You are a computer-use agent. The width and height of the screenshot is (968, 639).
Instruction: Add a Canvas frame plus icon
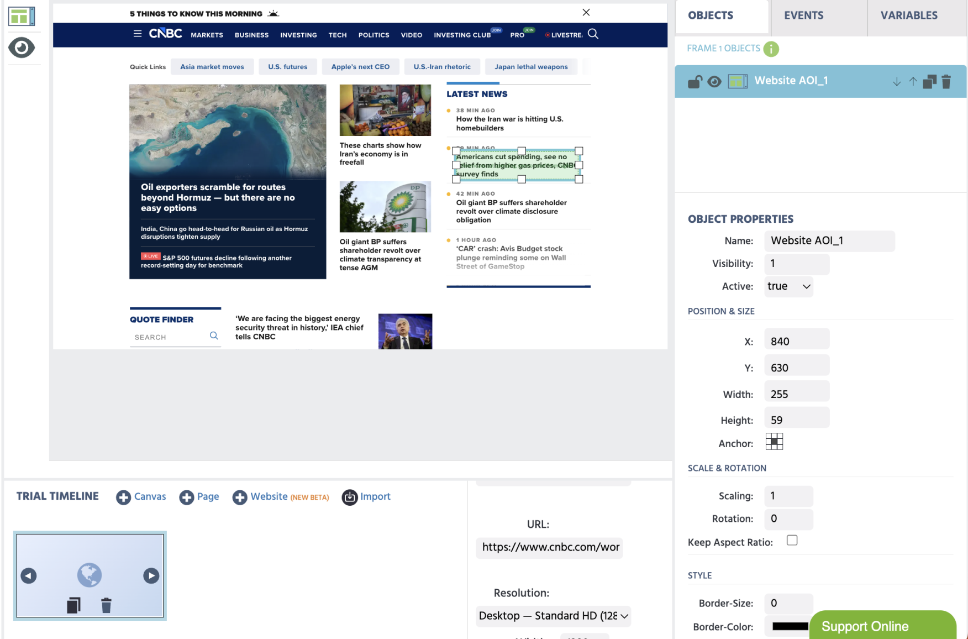(x=123, y=497)
